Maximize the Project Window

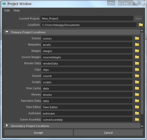[x=129, y=3]
